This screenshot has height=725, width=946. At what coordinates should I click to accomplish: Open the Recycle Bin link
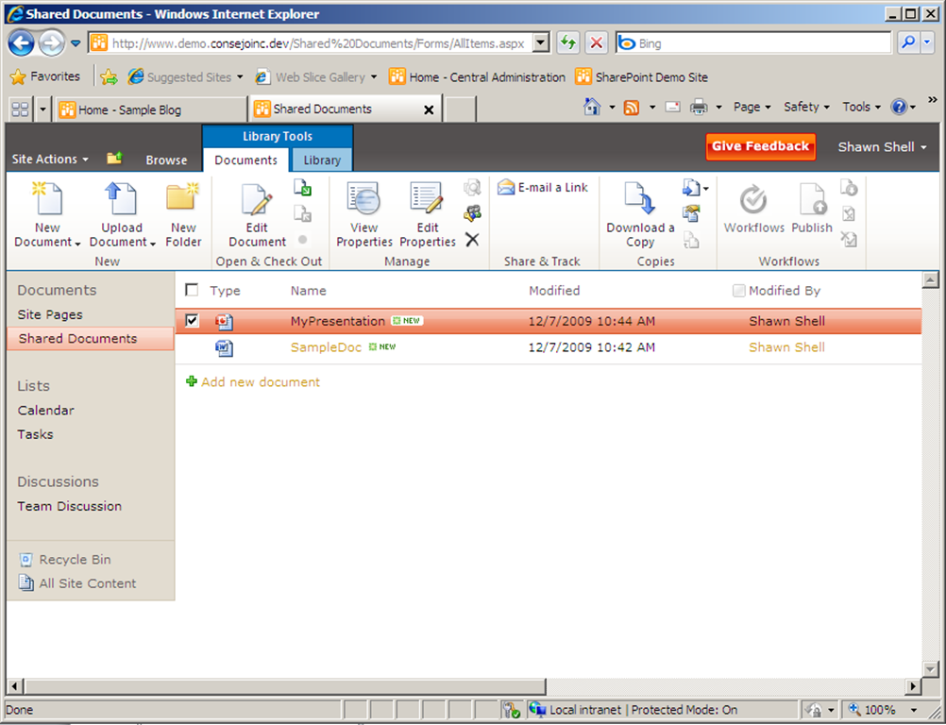tap(75, 560)
